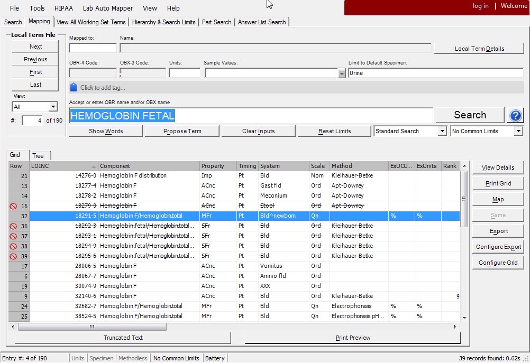Click the deprecated icon on row 39
The height and width of the screenshot is (363, 530).
click(x=13, y=256)
